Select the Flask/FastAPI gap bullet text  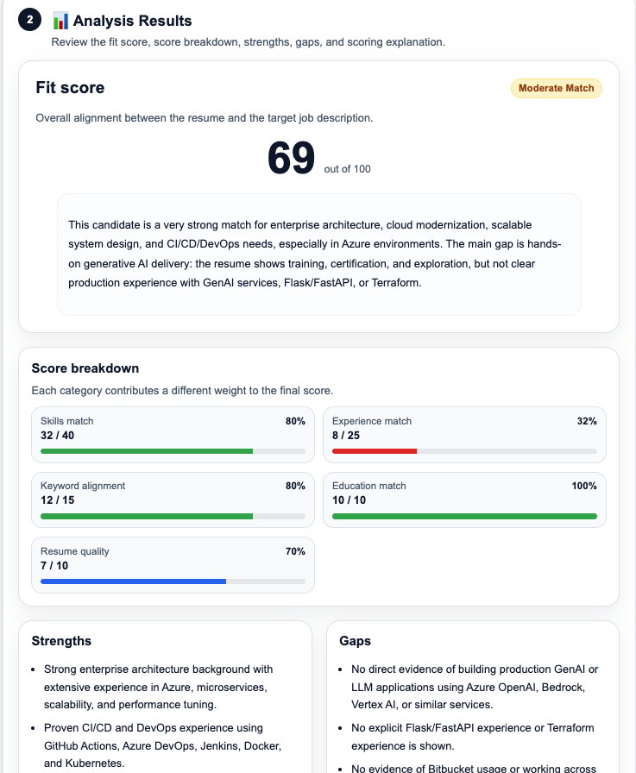coord(472,736)
